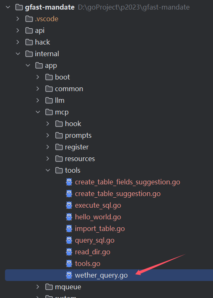
Task: Open the import_table.go file
Action: point(100,228)
